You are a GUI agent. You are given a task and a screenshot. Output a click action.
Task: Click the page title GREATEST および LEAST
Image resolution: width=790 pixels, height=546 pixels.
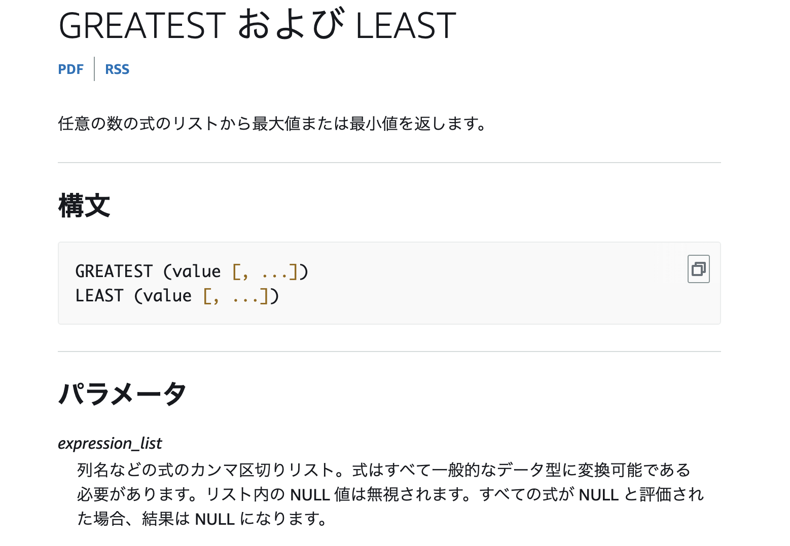258,25
